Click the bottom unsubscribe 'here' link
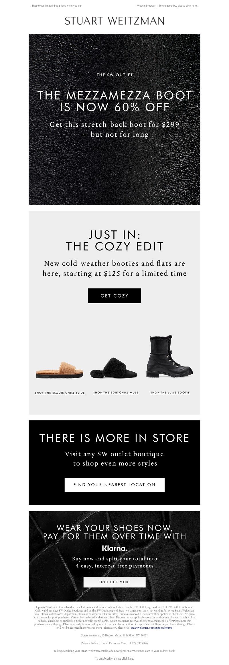Screen dimensions: 229x665 (x=131, y=658)
